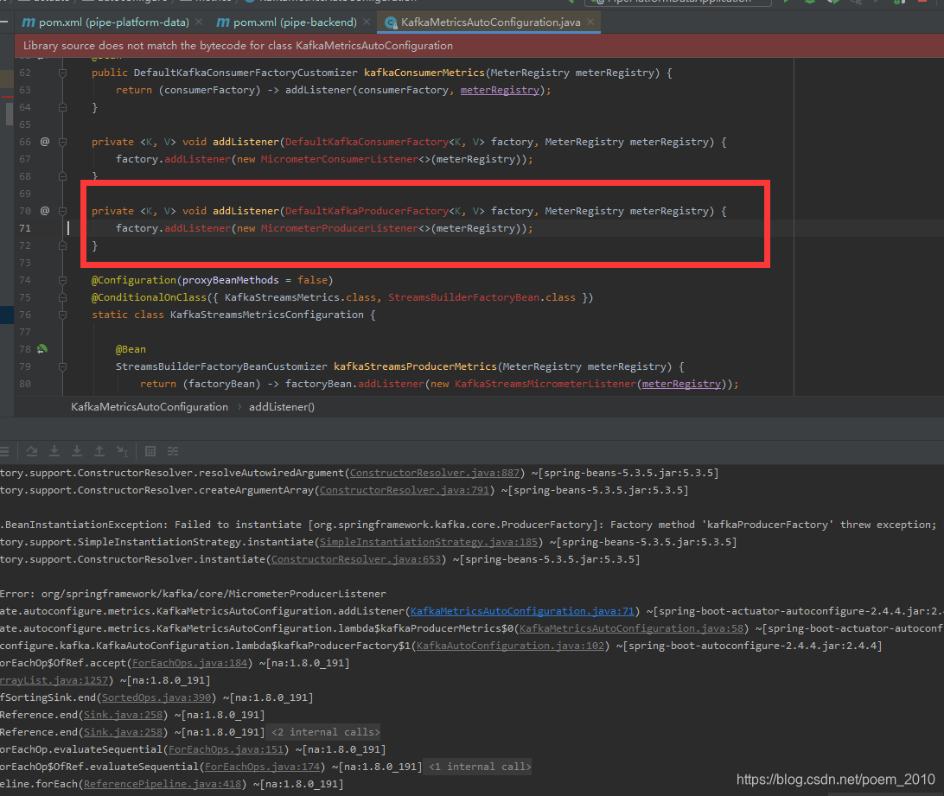Close the pom.xml (pipe-backend) tab
The height and width of the screenshot is (796, 944).
366,22
